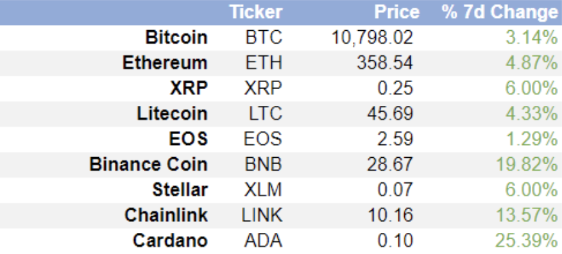The image size is (562, 254).
Task: Select the Ethereum name cell
Action: (165, 63)
